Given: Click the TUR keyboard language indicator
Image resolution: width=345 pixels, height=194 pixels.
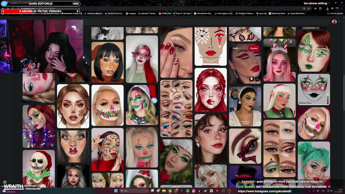Looking at the screenshot, I should click(323, 191).
